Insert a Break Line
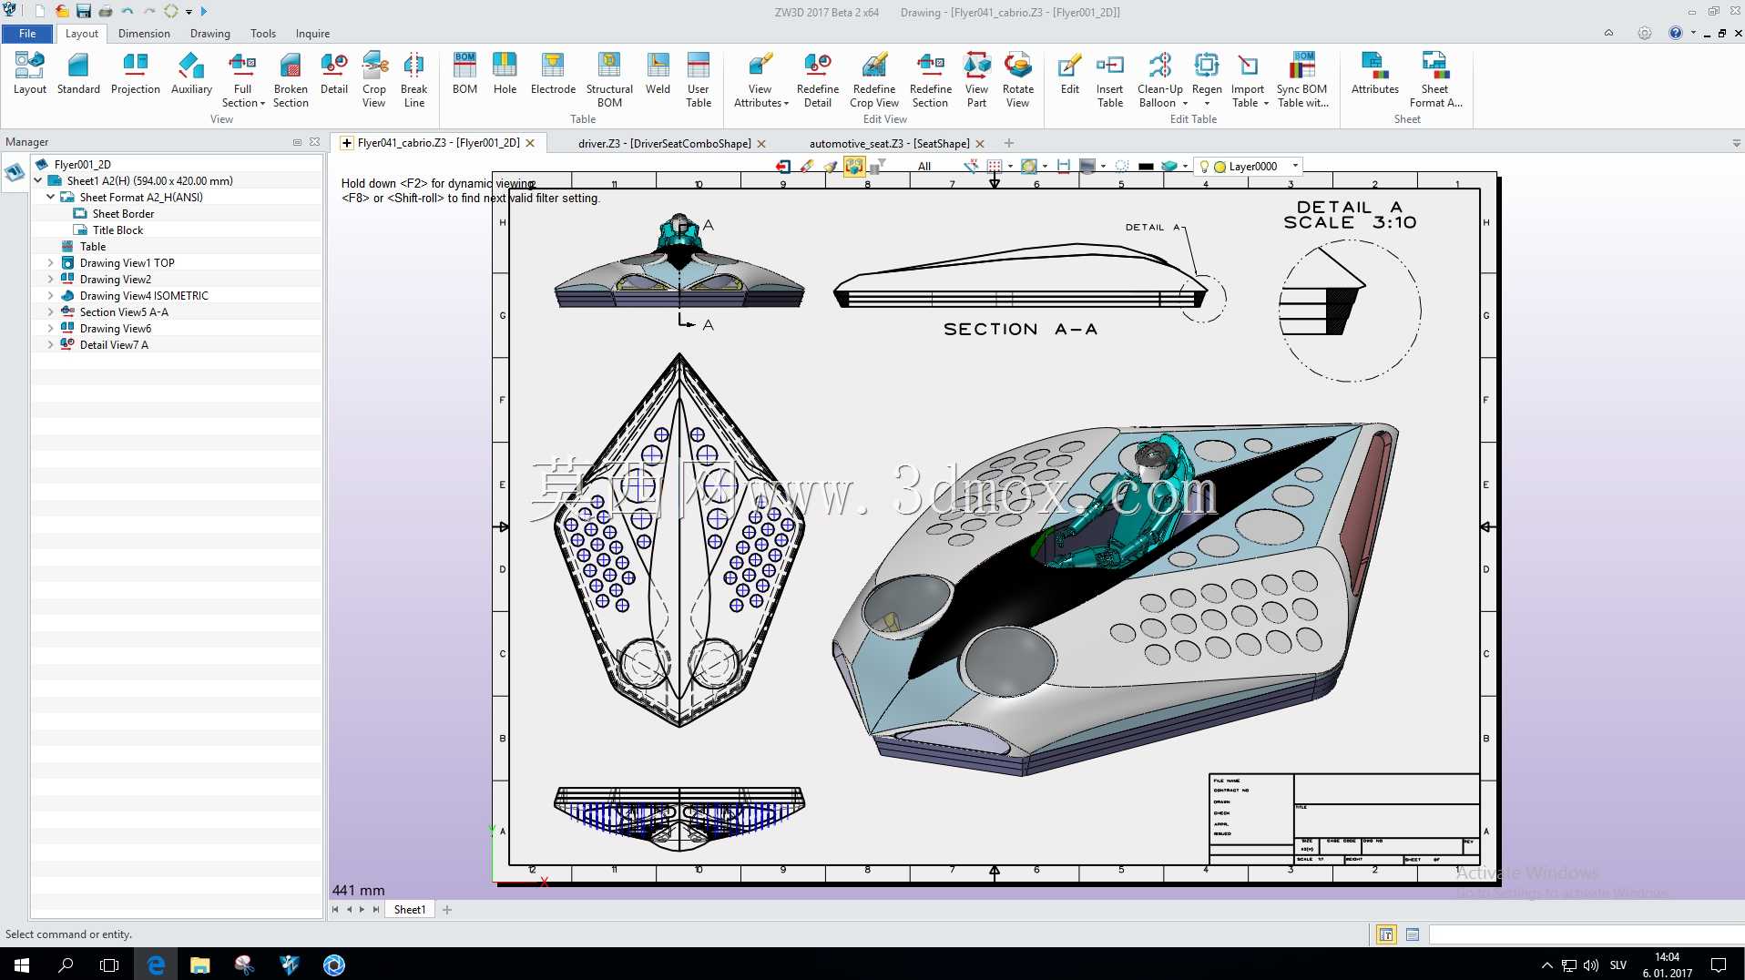Viewport: 1745px width, 980px height. 413,80
